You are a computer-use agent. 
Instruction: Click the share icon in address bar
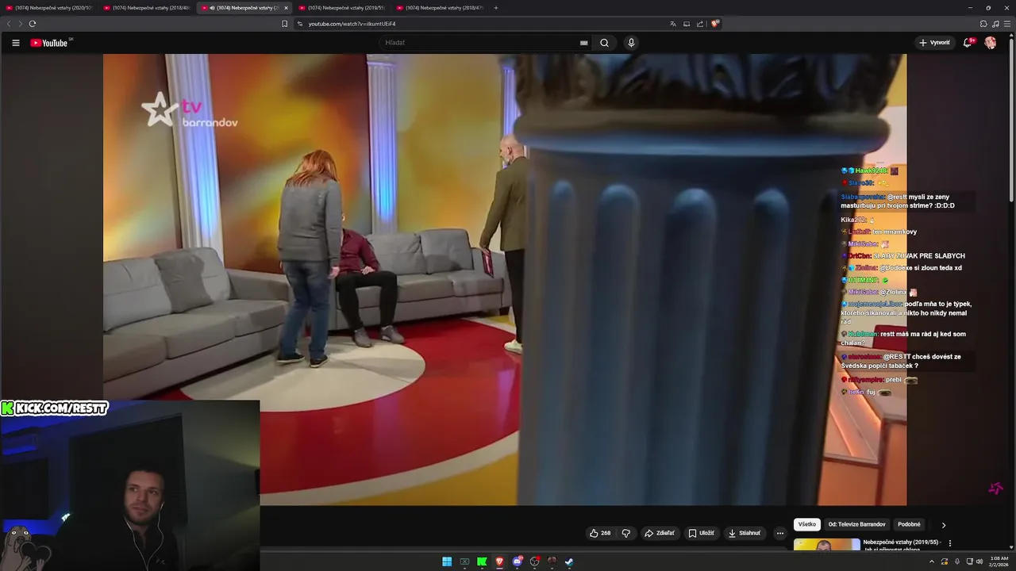click(700, 24)
